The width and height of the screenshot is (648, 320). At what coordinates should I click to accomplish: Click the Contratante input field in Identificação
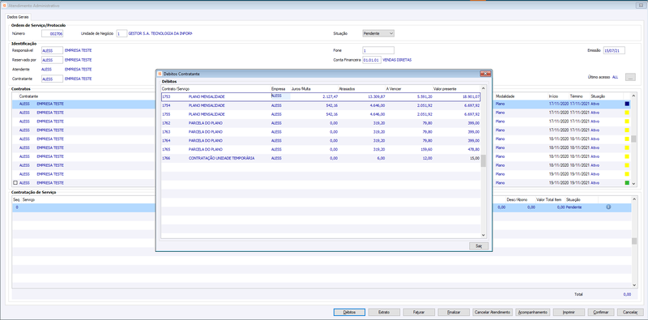click(x=52, y=79)
